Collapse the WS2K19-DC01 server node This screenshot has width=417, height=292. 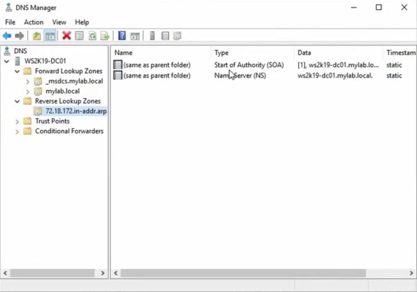point(7,61)
